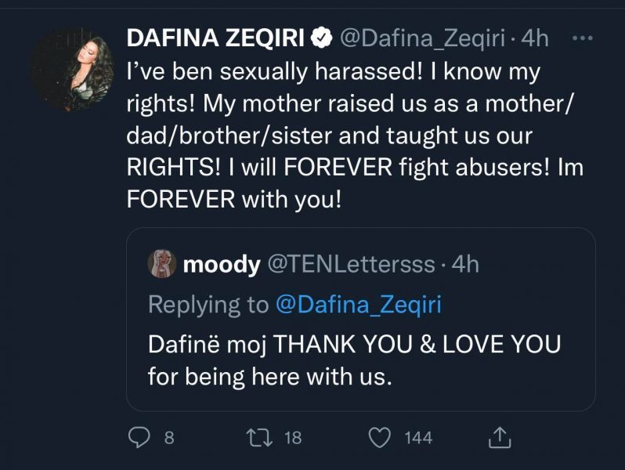Viewport: 625px width, 470px height.
Task: Like the tweet with heart icon
Action: tap(381, 437)
